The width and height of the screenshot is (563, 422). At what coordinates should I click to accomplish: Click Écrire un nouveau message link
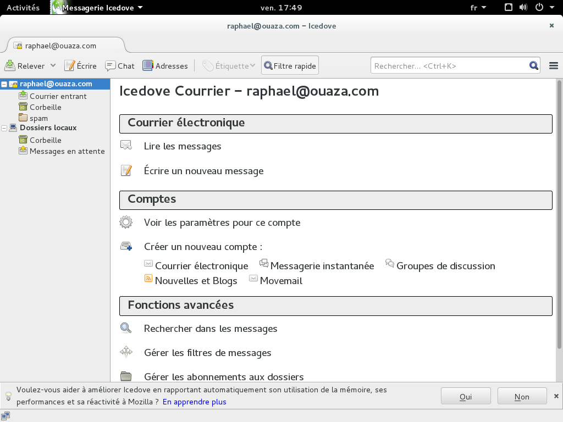[x=203, y=171]
